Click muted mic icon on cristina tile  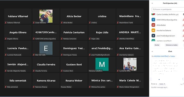click(x=90, y=23)
